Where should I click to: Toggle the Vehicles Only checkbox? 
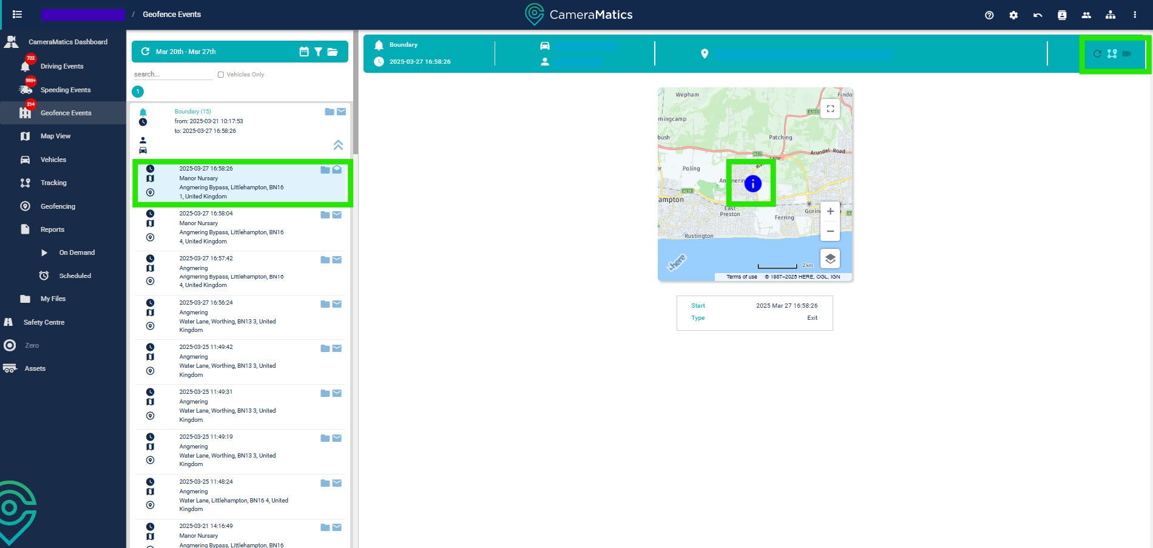click(221, 75)
